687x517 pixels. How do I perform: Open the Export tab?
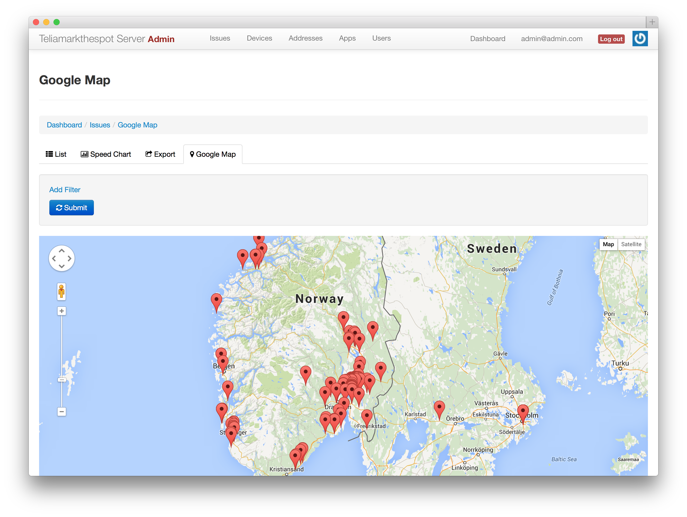[x=160, y=154]
